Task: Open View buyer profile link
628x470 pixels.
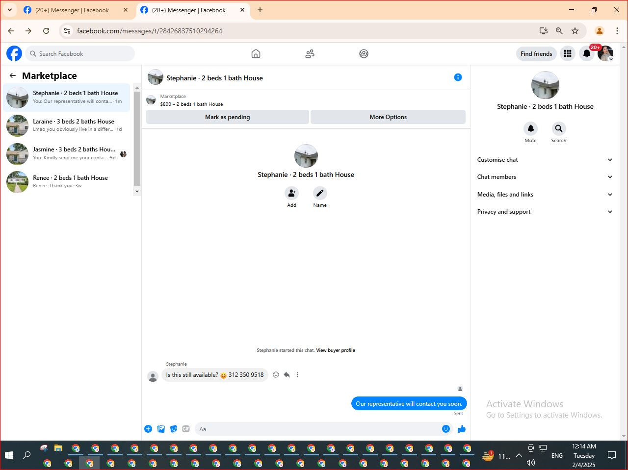Action: tap(336, 350)
